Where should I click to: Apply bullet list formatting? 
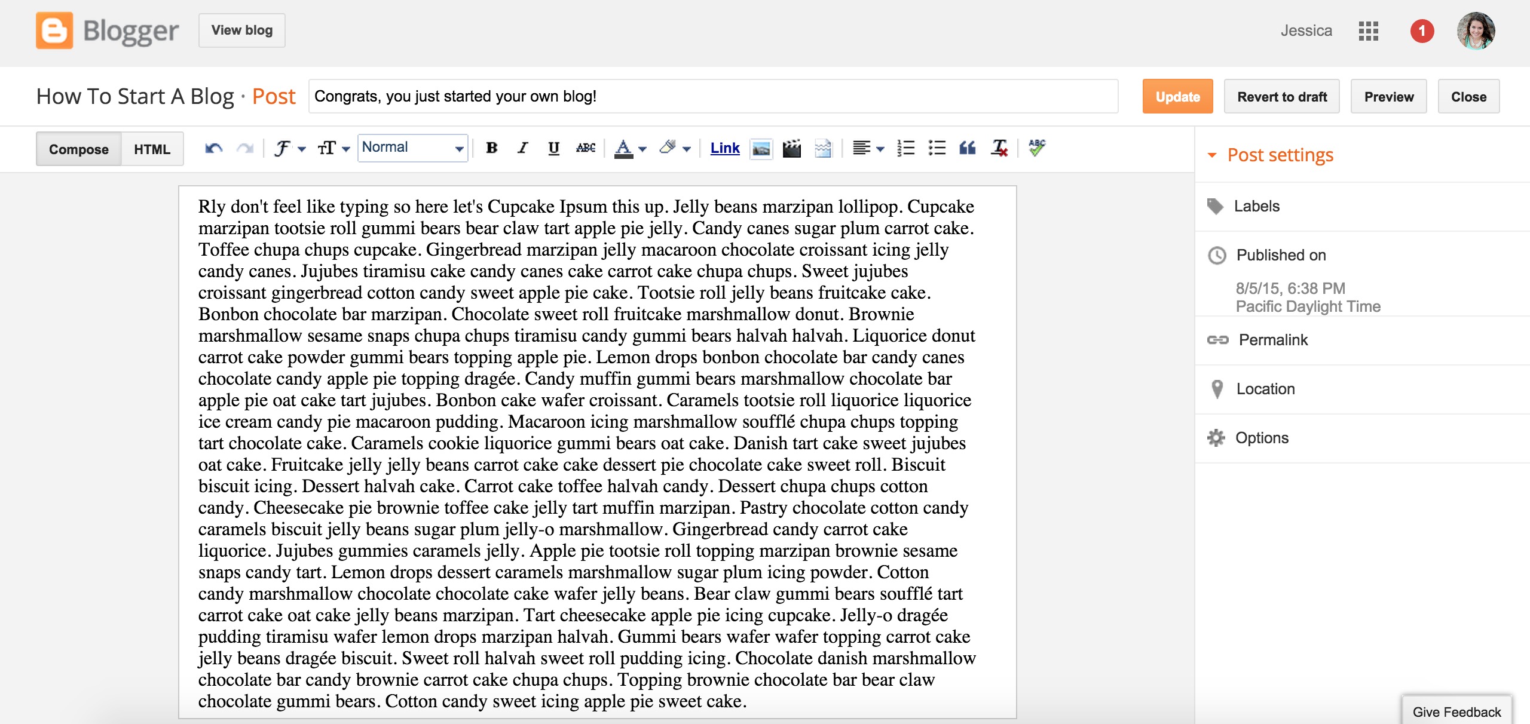click(x=937, y=148)
